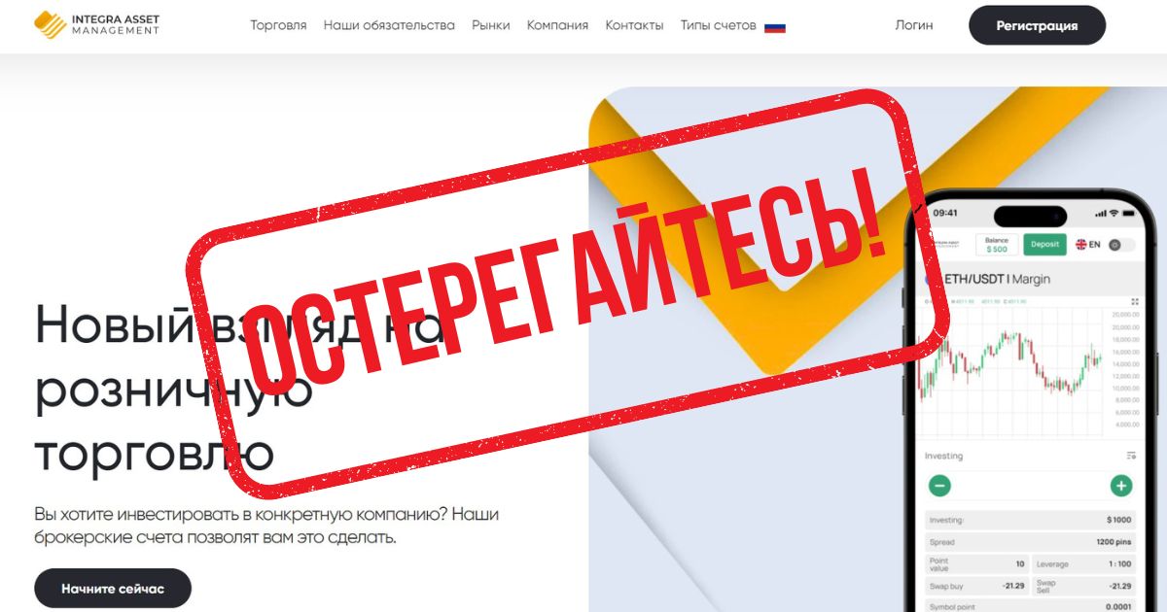Go to Наши обязательства page
Image resolution: width=1167 pixels, height=612 pixels.
tap(389, 25)
